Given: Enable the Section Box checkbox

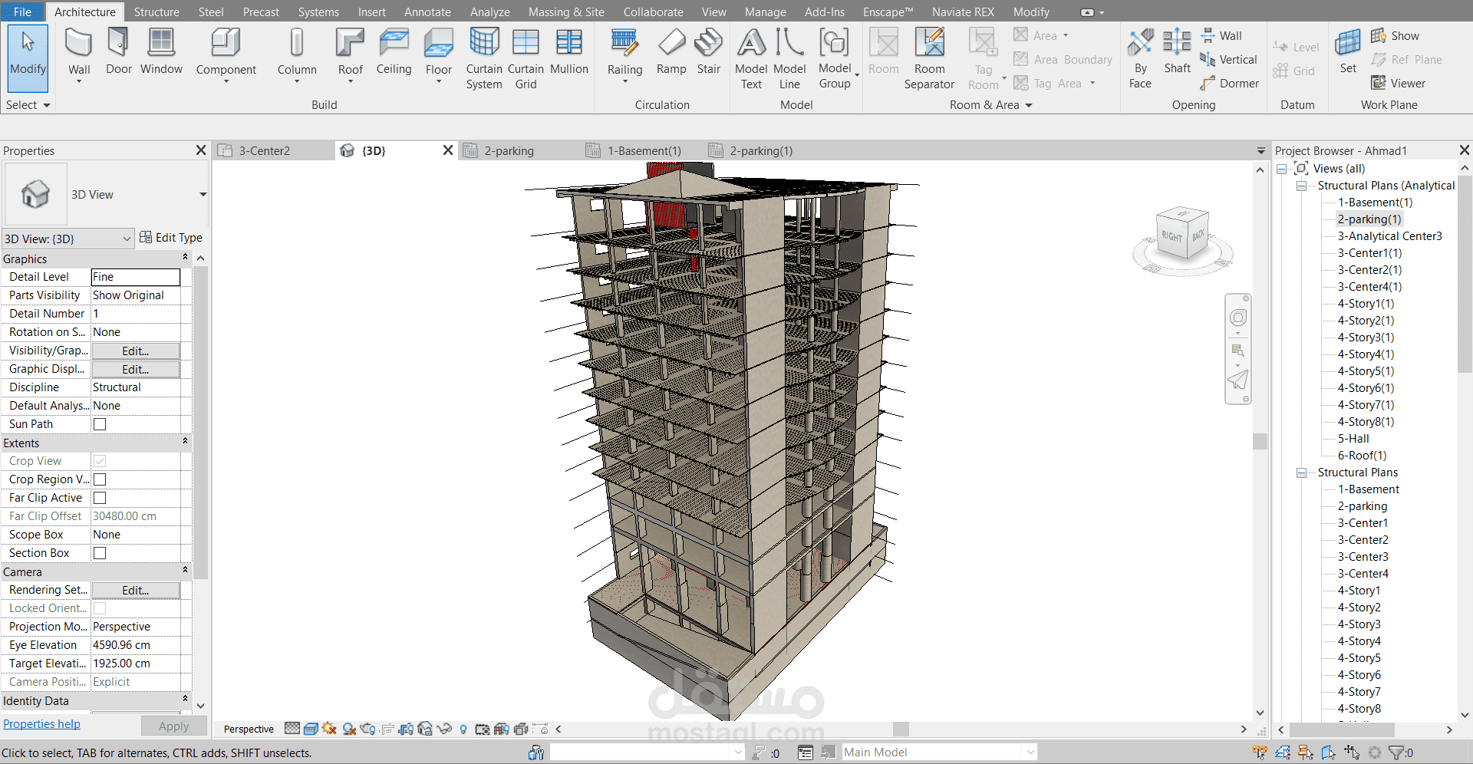Looking at the screenshot, I should pyautogui.click(x=99, y=552).
